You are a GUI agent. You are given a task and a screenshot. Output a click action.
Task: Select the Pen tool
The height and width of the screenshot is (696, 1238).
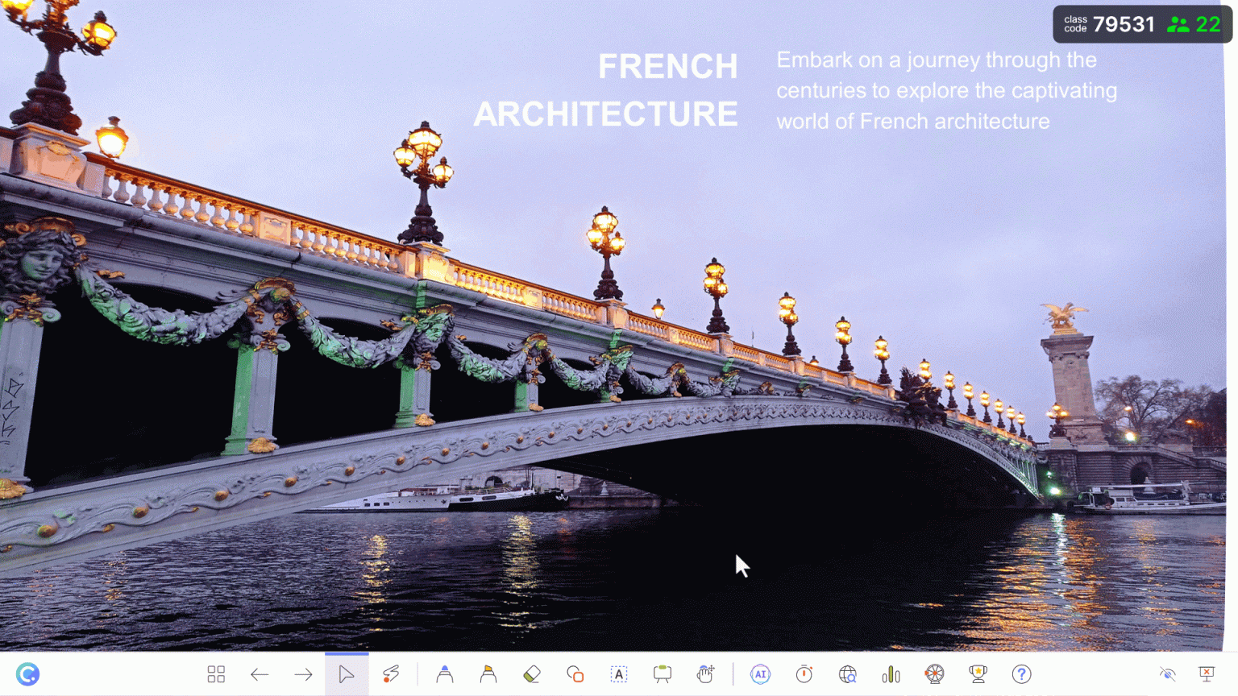pyautogui.click(x=445, y=674)
